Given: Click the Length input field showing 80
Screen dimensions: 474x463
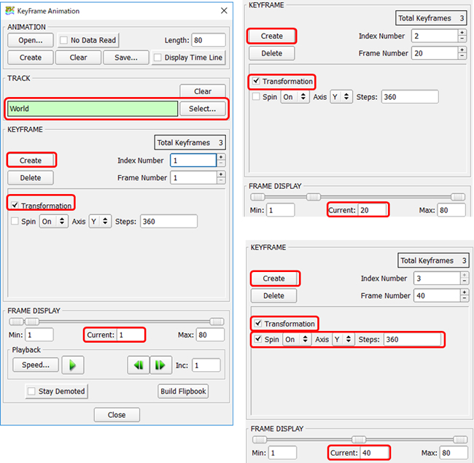Looking at the screenshot, I should 208,41.
